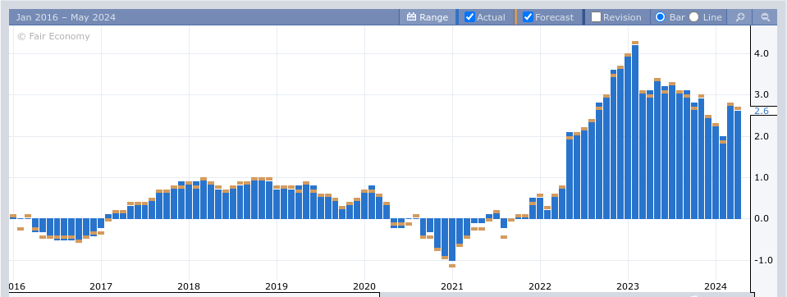Click the latest 2.6 value label
Viewport: 787px width, 297px height.
tap(762, 111)
